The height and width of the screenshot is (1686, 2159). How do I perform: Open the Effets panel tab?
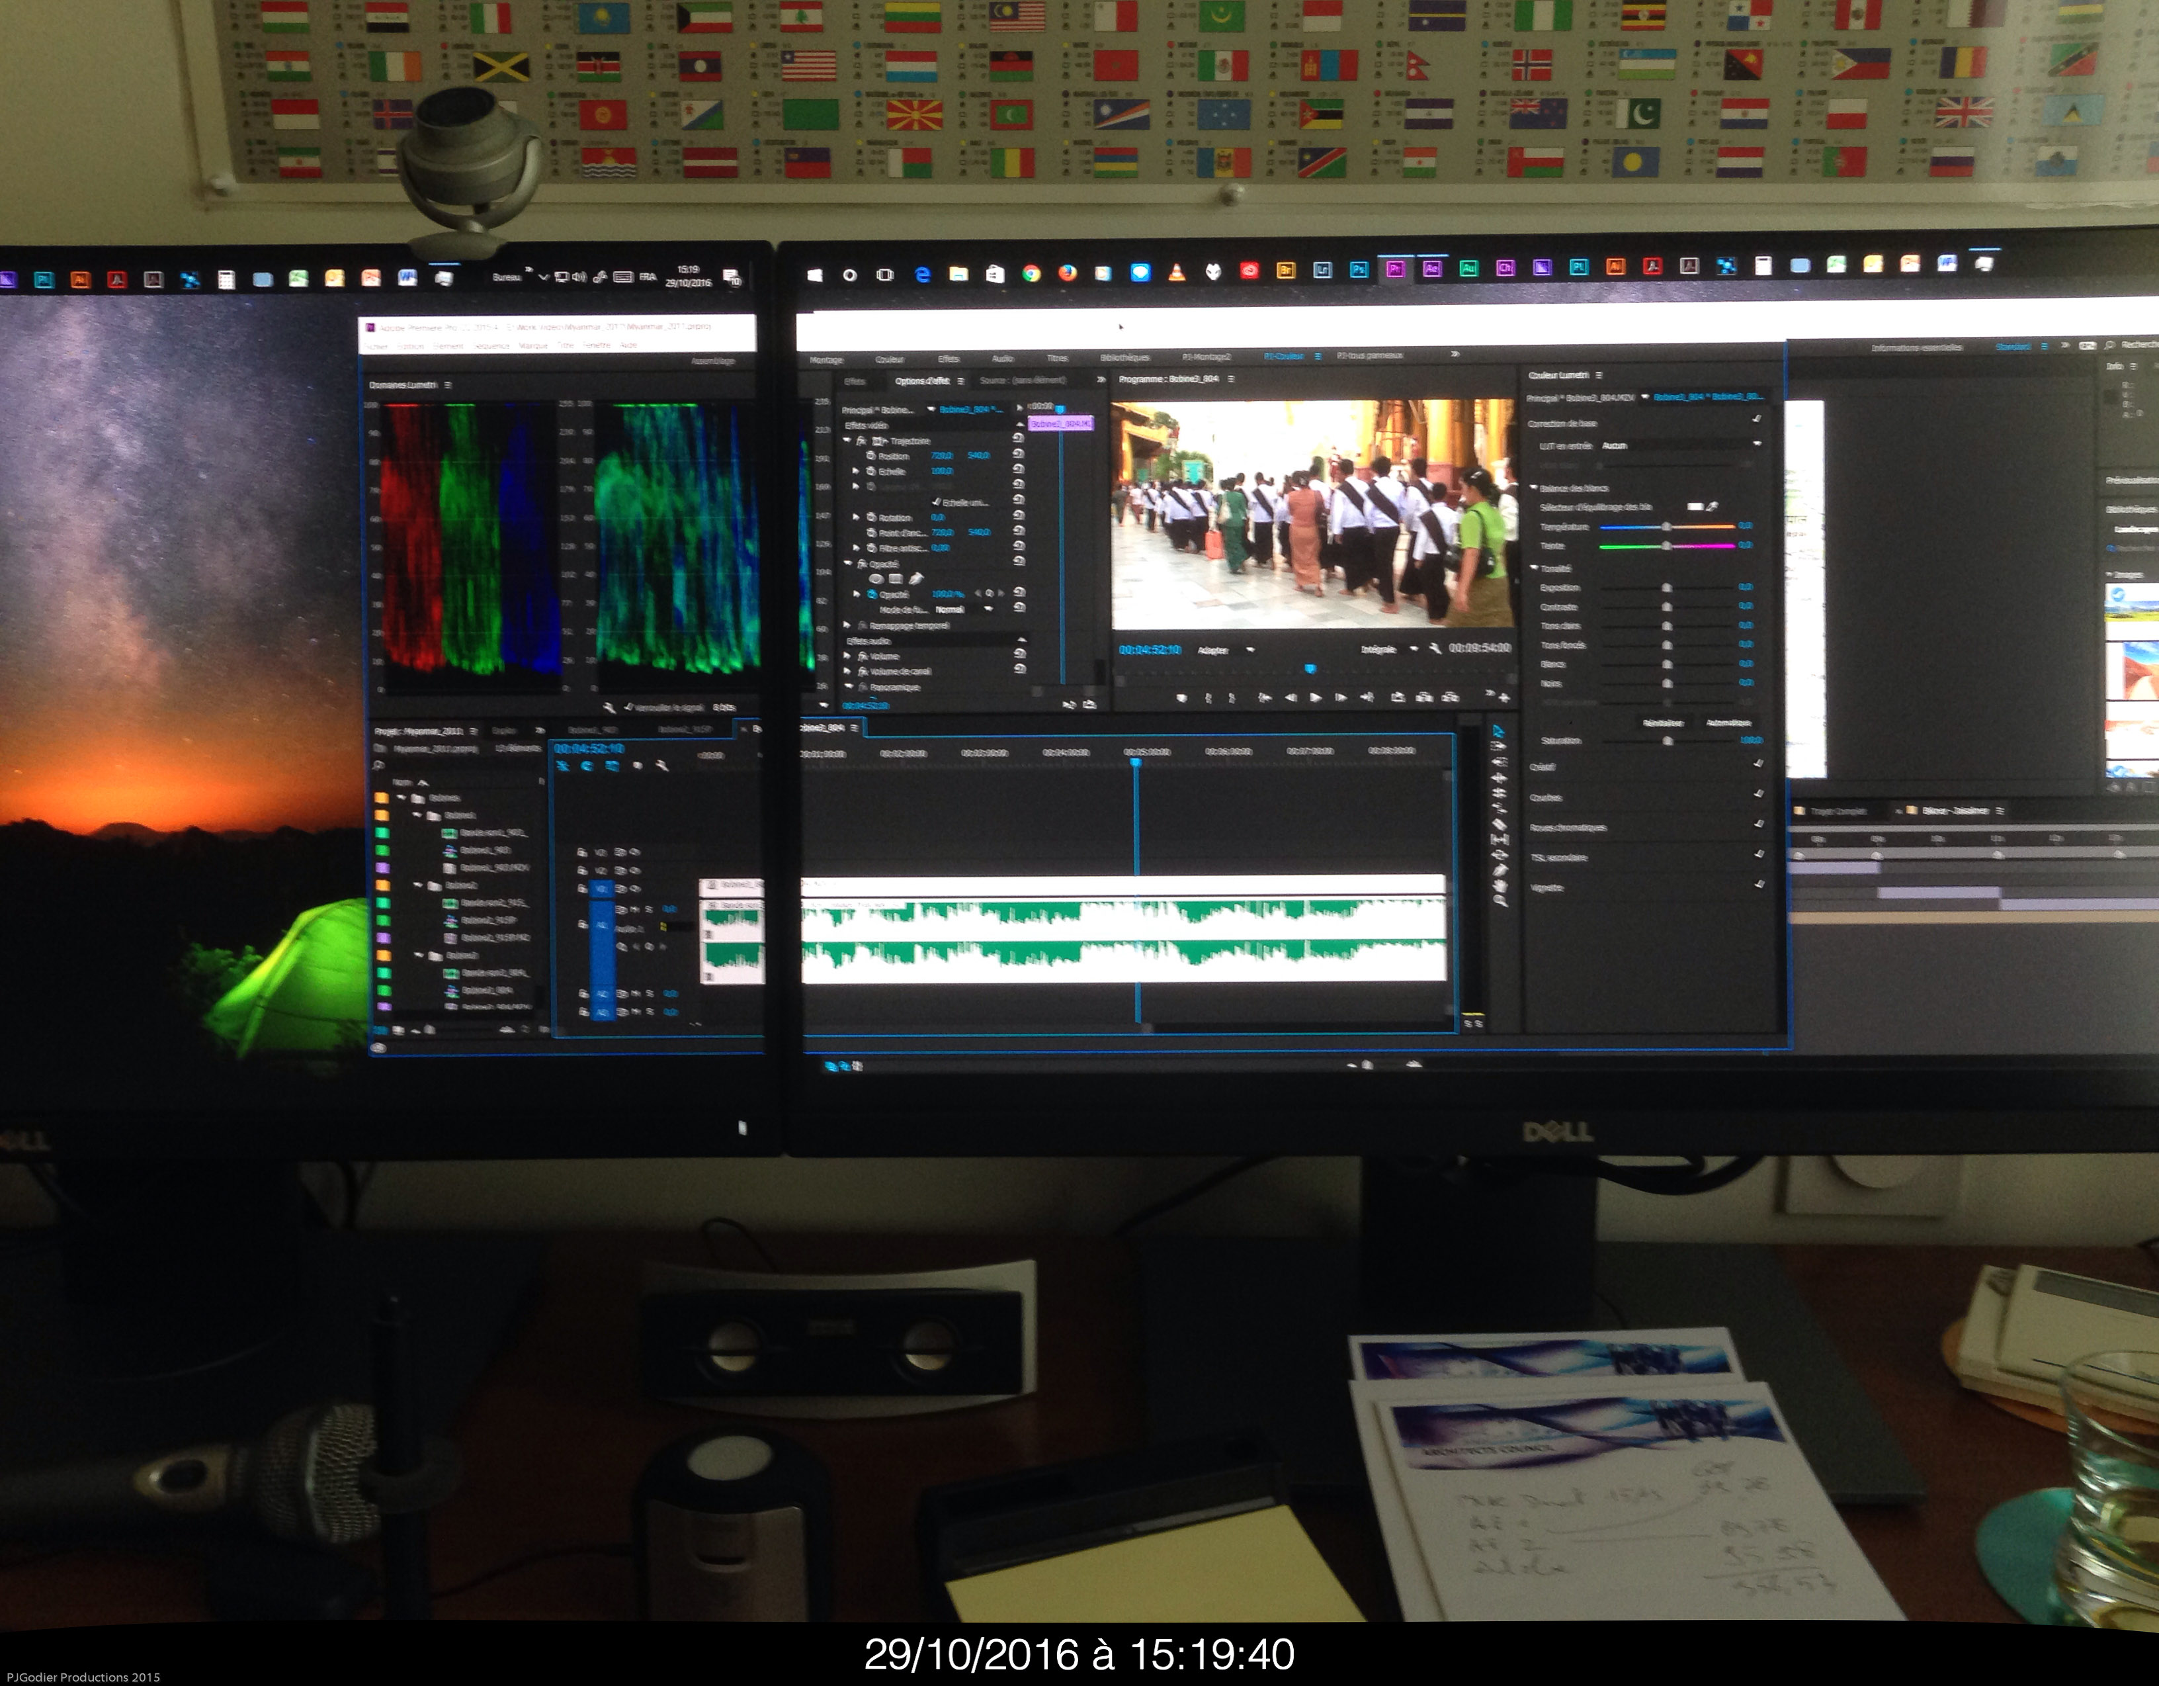pyautogui.click(x=854, y=380)
